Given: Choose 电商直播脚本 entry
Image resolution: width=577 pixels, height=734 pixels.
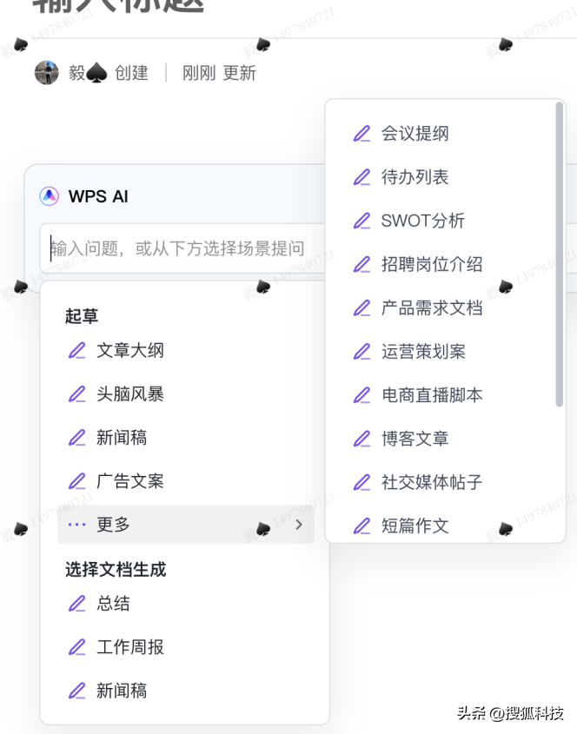Looking at the screenshot, I should point(432,394).
